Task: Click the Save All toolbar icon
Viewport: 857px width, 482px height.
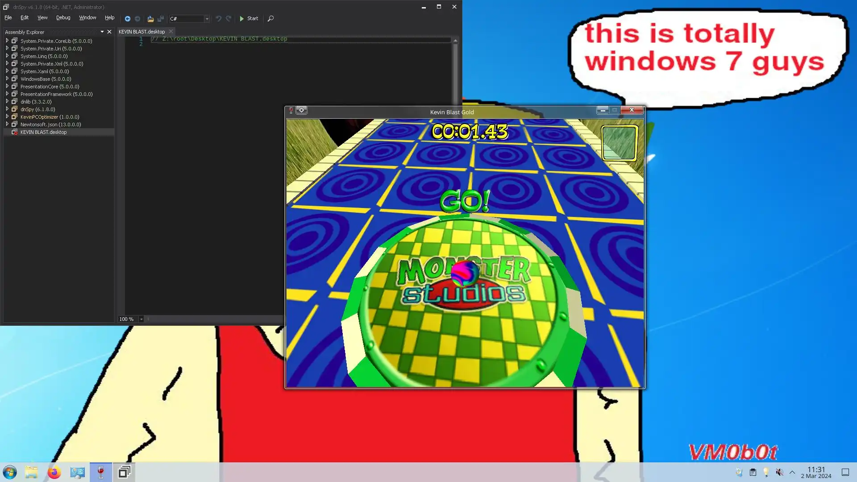Action: [x=161, y=19]
